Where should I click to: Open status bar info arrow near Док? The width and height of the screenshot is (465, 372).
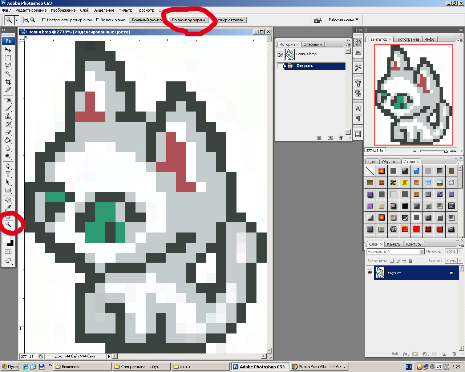(109, 356)
